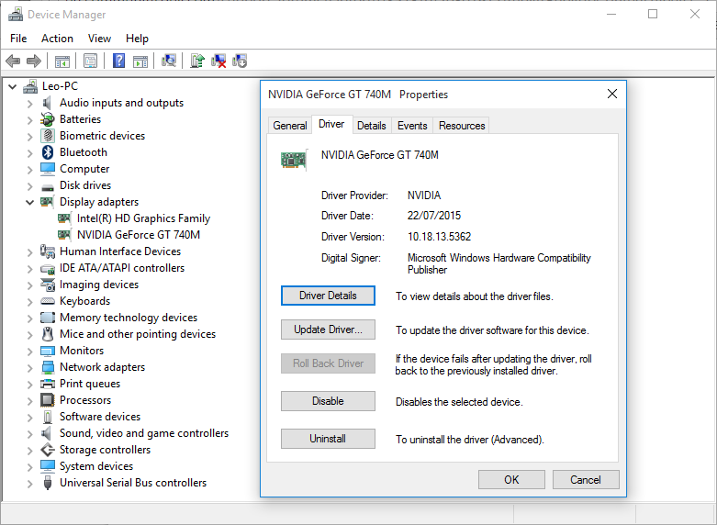
Task: Open the File menu
Action: coord(18,39)
